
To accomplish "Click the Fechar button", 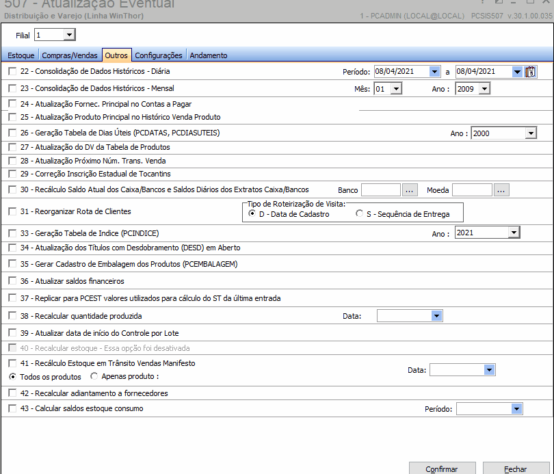I will coord(516,469).
